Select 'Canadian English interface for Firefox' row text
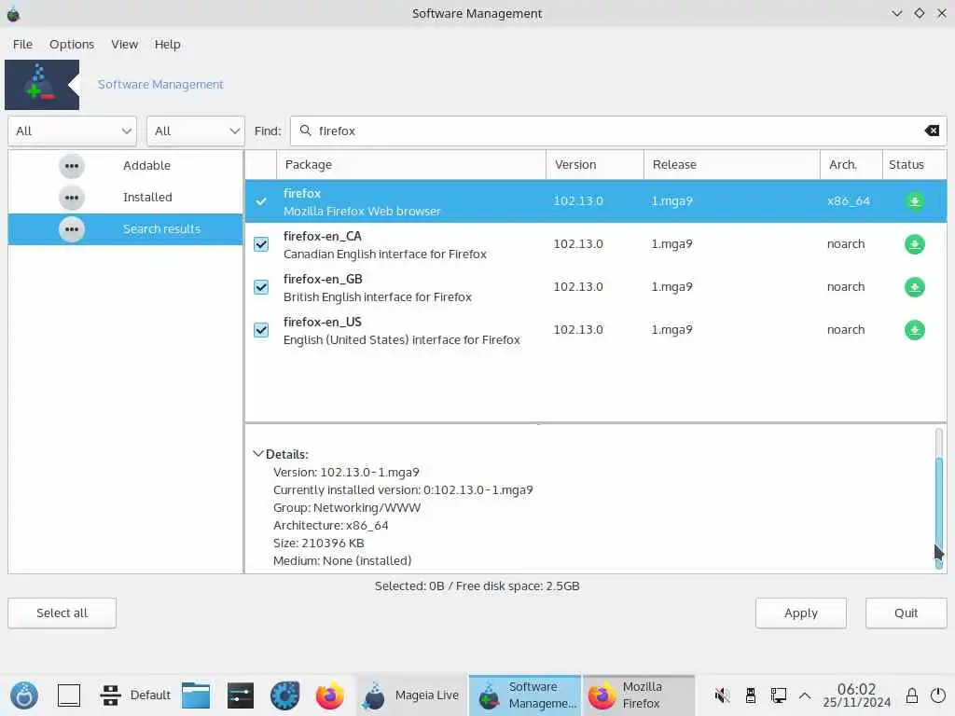Screen dimensions: 955x716 click(x=385, y=255)
